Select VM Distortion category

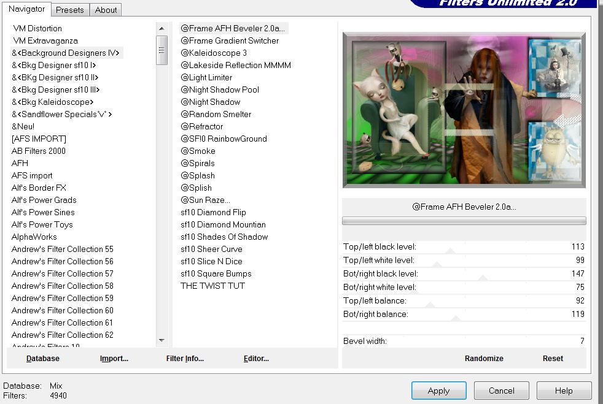[x=37, y=28]
